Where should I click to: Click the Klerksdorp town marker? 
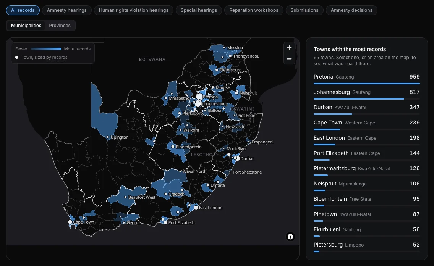click(180, 113)
